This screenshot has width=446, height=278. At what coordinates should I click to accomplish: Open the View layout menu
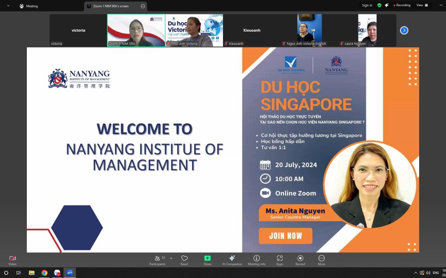[422, 5]
